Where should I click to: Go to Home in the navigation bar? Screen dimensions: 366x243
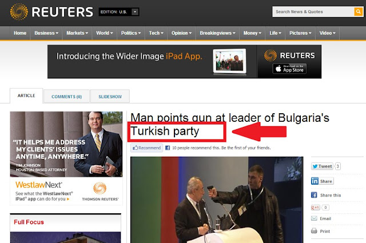tap(20, 33)
